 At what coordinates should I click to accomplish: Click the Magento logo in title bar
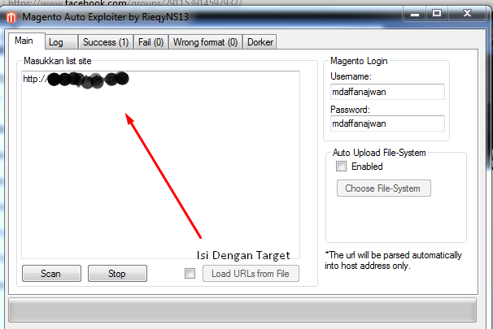pyautogui.click(x=11, y=17)
